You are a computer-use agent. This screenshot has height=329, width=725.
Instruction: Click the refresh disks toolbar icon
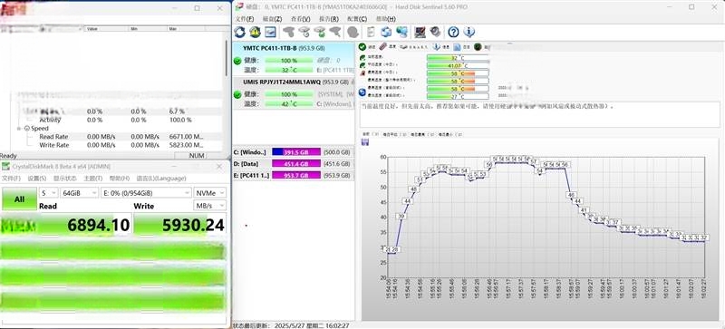pyautogui.click(x=239, y=32)
